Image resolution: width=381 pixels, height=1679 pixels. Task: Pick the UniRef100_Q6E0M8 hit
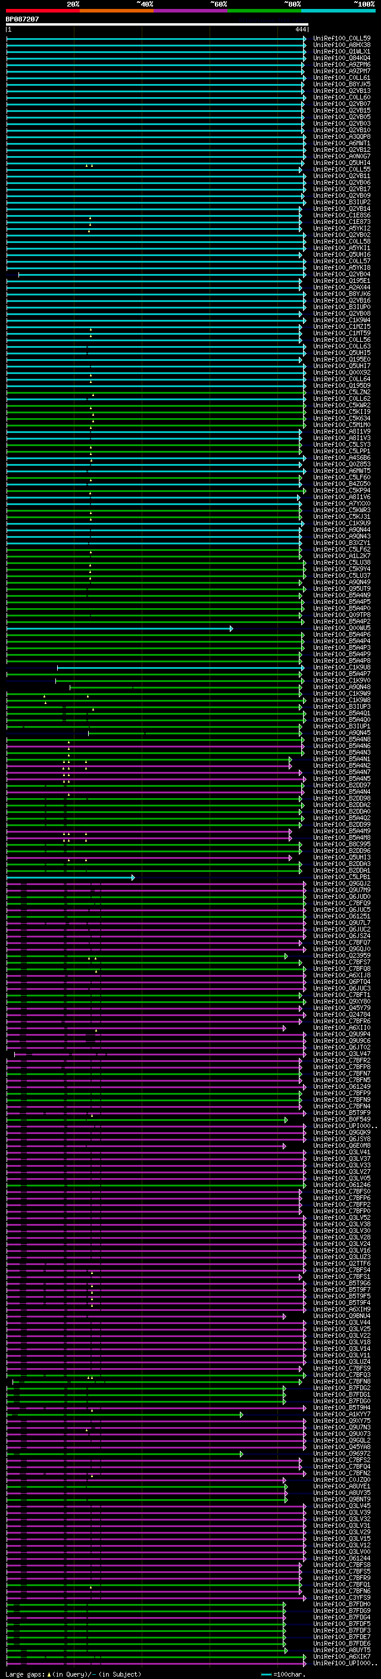click(342, 1146)
